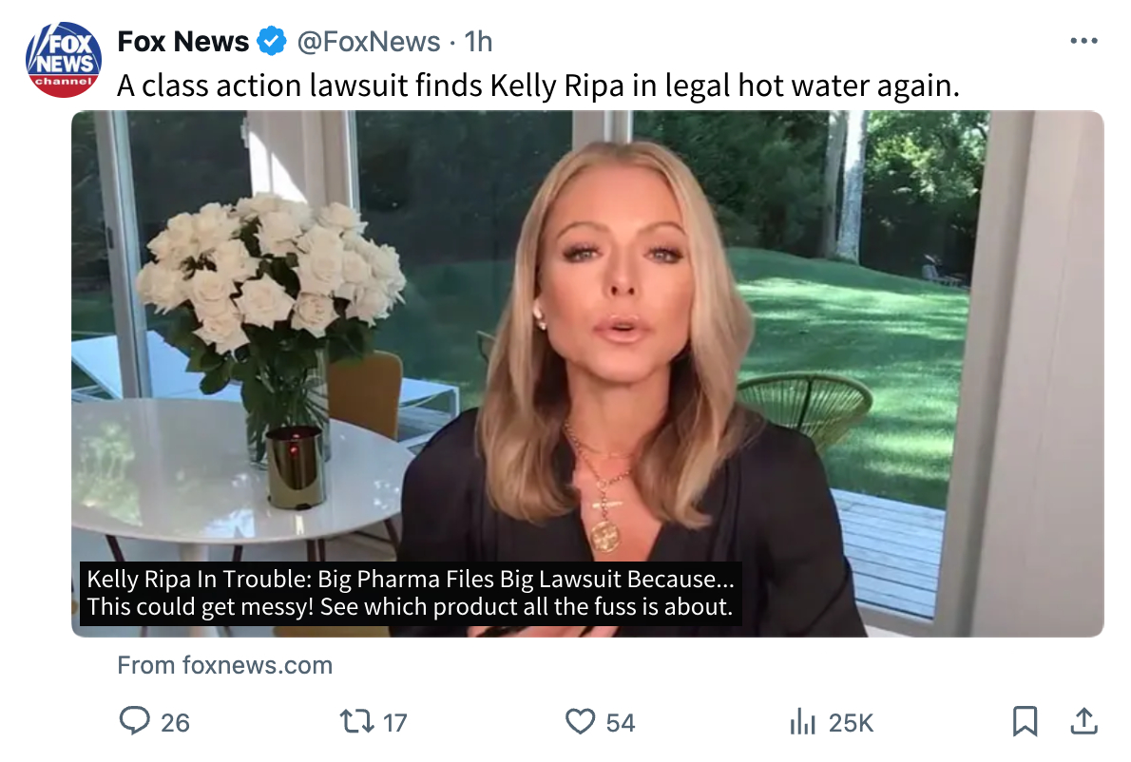
Task: Click the @FoxNews handle
Action: [x=369, y=42]
